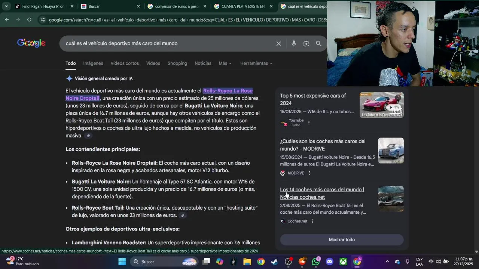Switch to the 'Find Pagani Huayra R' tab
The height and width of the screenshot is (269, 479).
click(43, 6)
